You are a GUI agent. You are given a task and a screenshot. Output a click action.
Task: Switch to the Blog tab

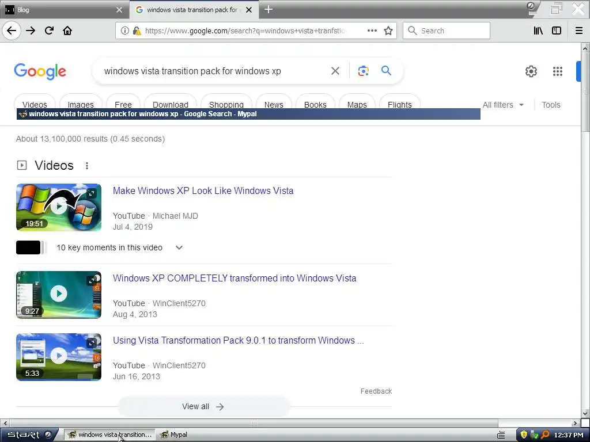click(64, 10)
